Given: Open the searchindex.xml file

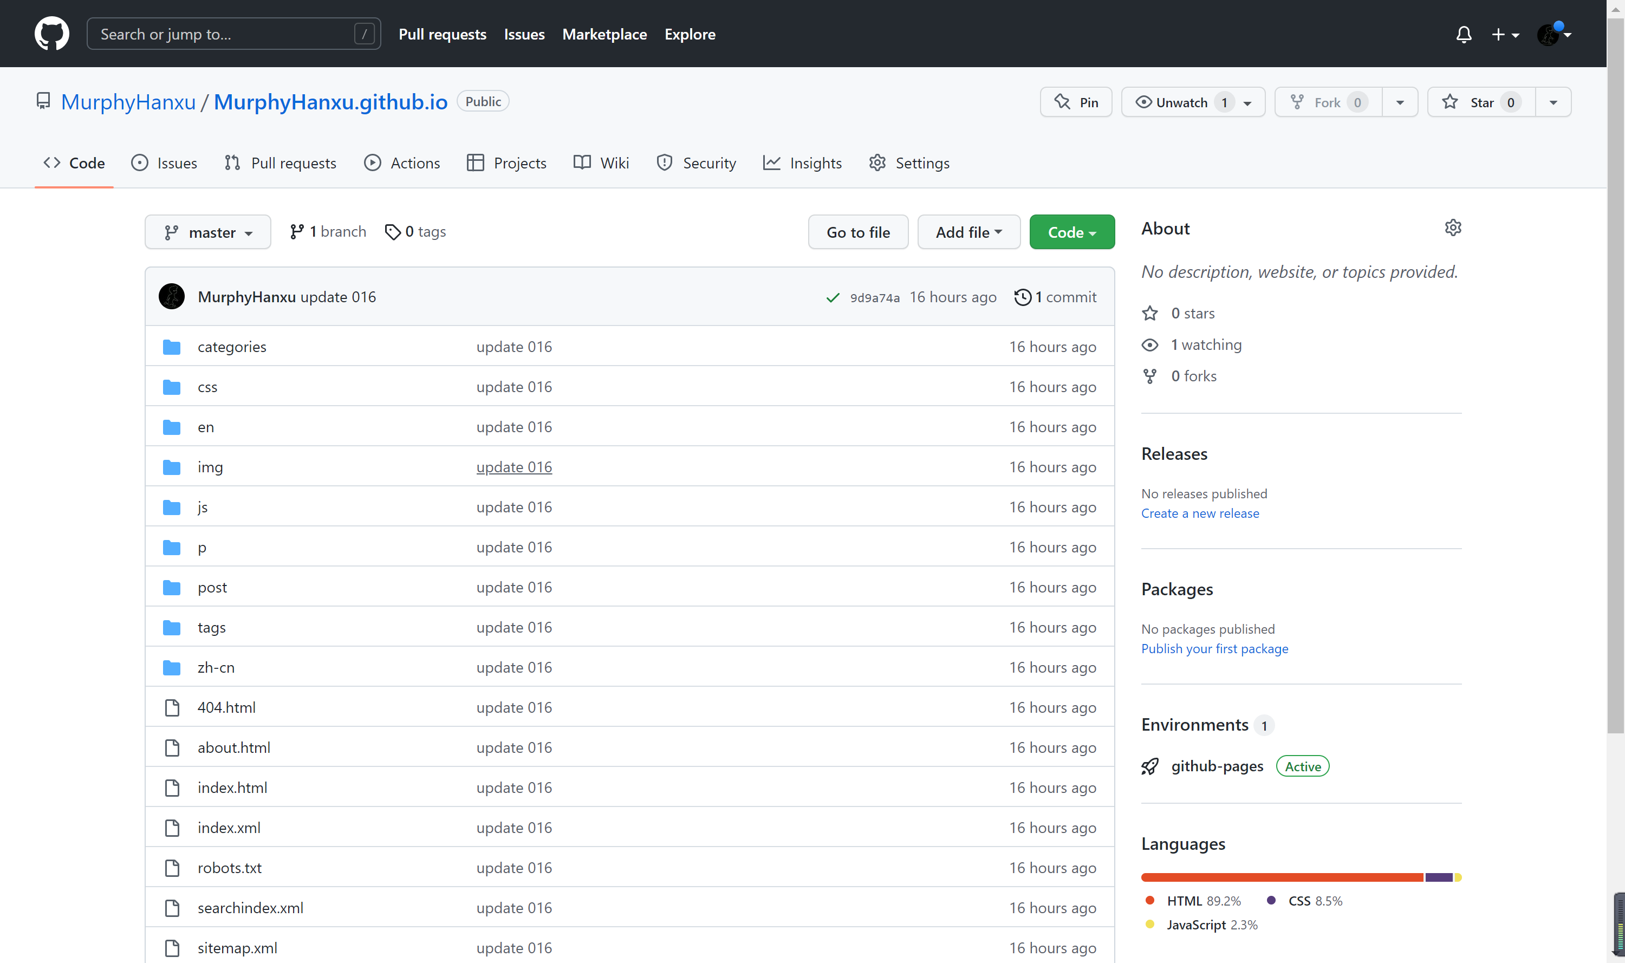Looking at the screenshot, I should coord(250,908).
